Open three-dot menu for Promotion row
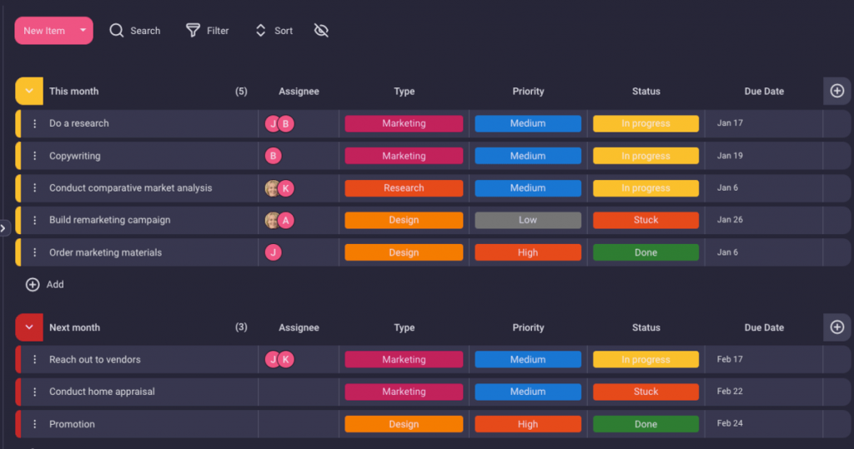854x449 pixels. (35, 424)
